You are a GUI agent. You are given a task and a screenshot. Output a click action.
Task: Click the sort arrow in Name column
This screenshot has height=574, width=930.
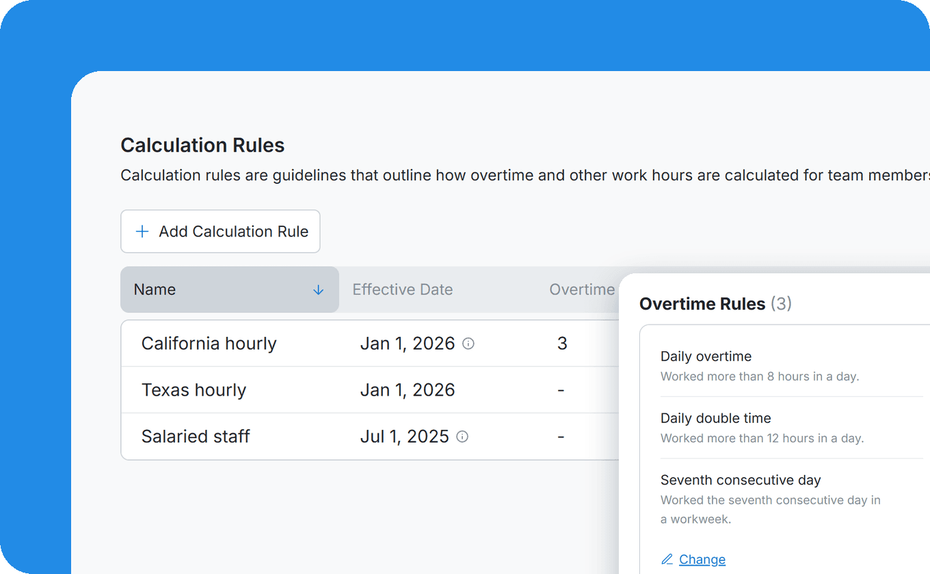[x=318, y=290]
